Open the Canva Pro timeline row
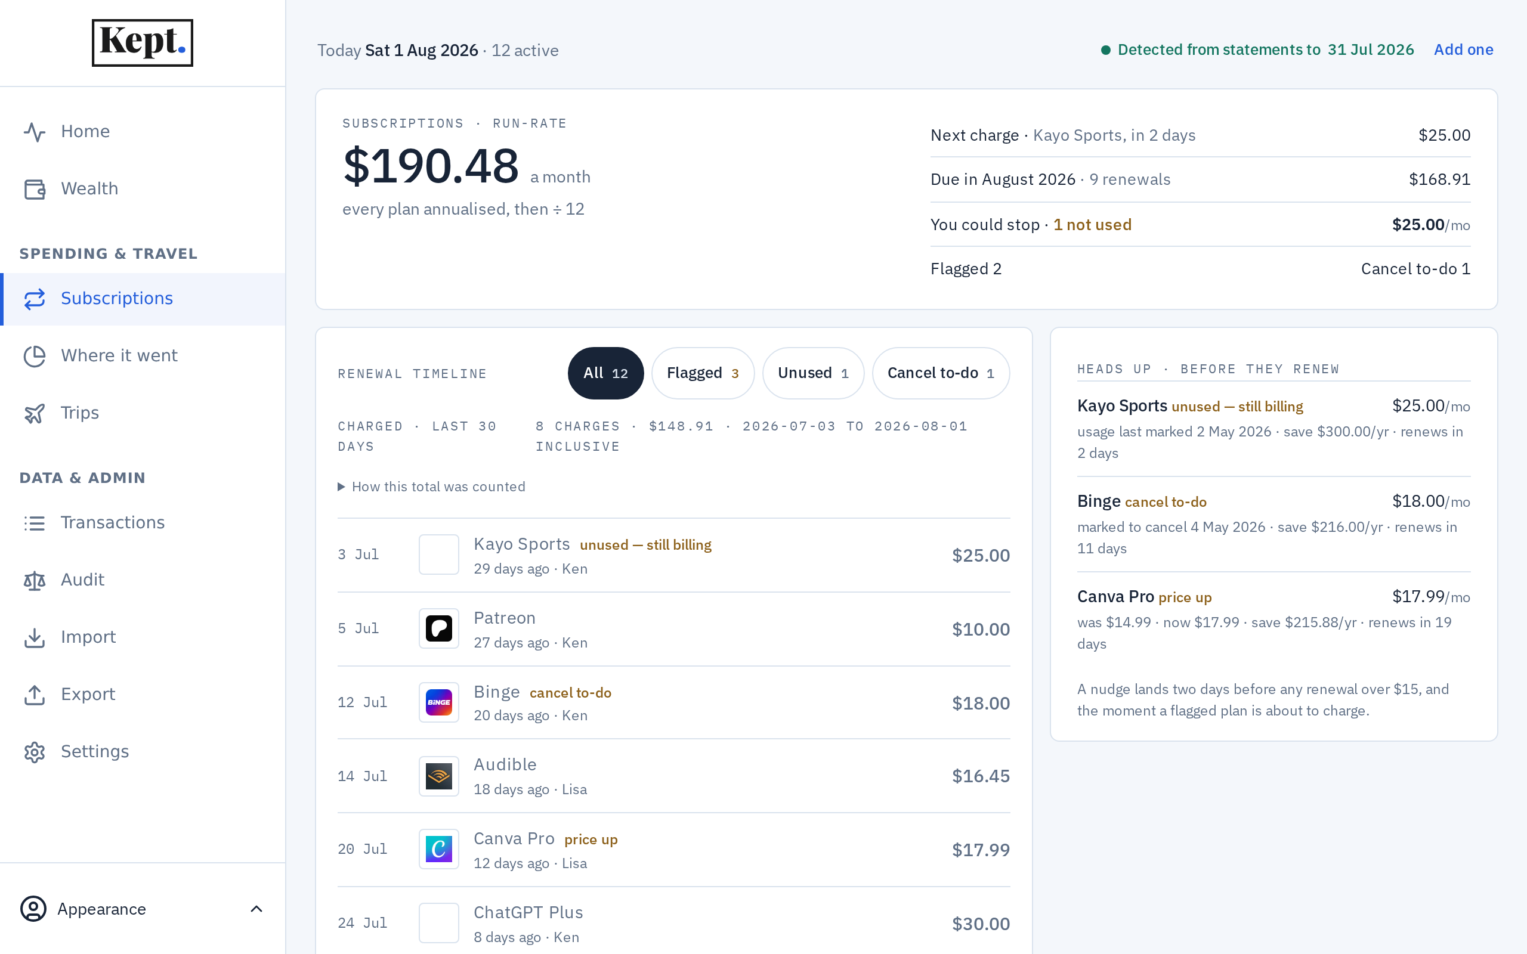The image size is (1527, 954). (x=674, y=850)
